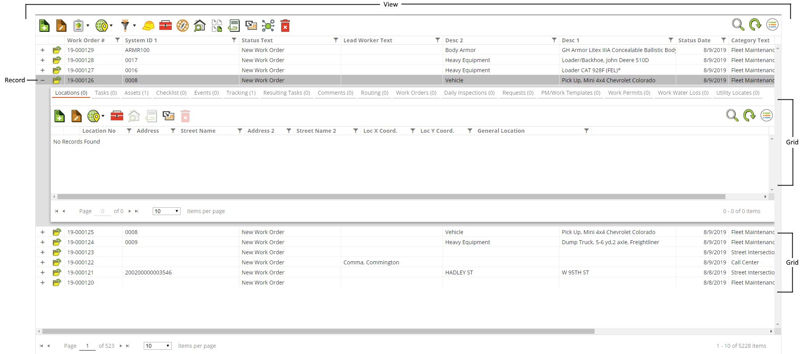Open the red toolbox tool
Image resolution: width=802 pixels, height=354 pixels.
click(x=165, y=25)
